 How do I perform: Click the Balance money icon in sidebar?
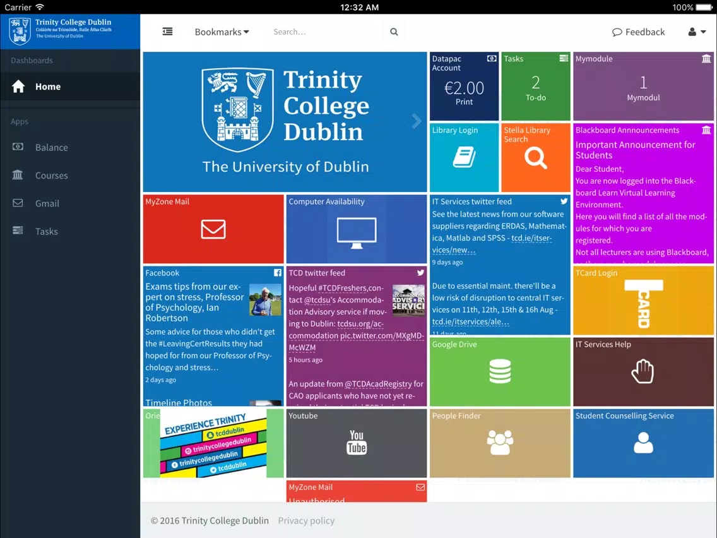(18, 147)
